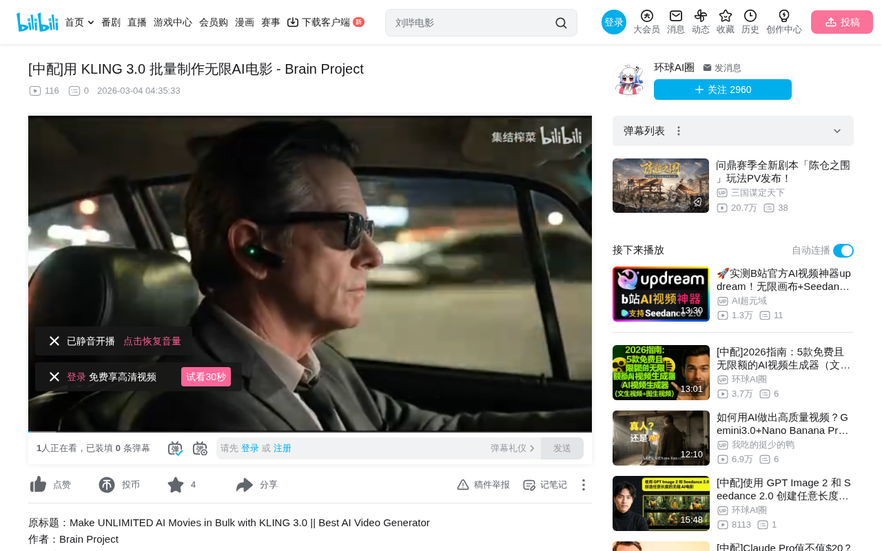This screenshot has height=551, width=882.
Task: Click 点击恢复音量 to unmute
Action: 152,341
